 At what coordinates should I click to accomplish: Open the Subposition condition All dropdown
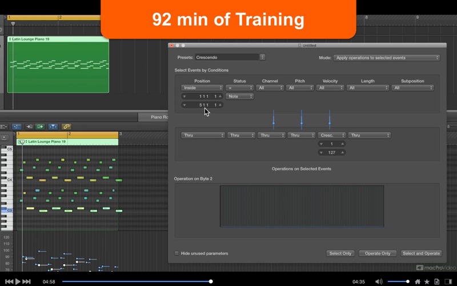point(412,88)
